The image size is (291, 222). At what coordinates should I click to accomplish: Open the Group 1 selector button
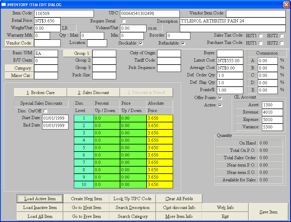click(78, 53)
